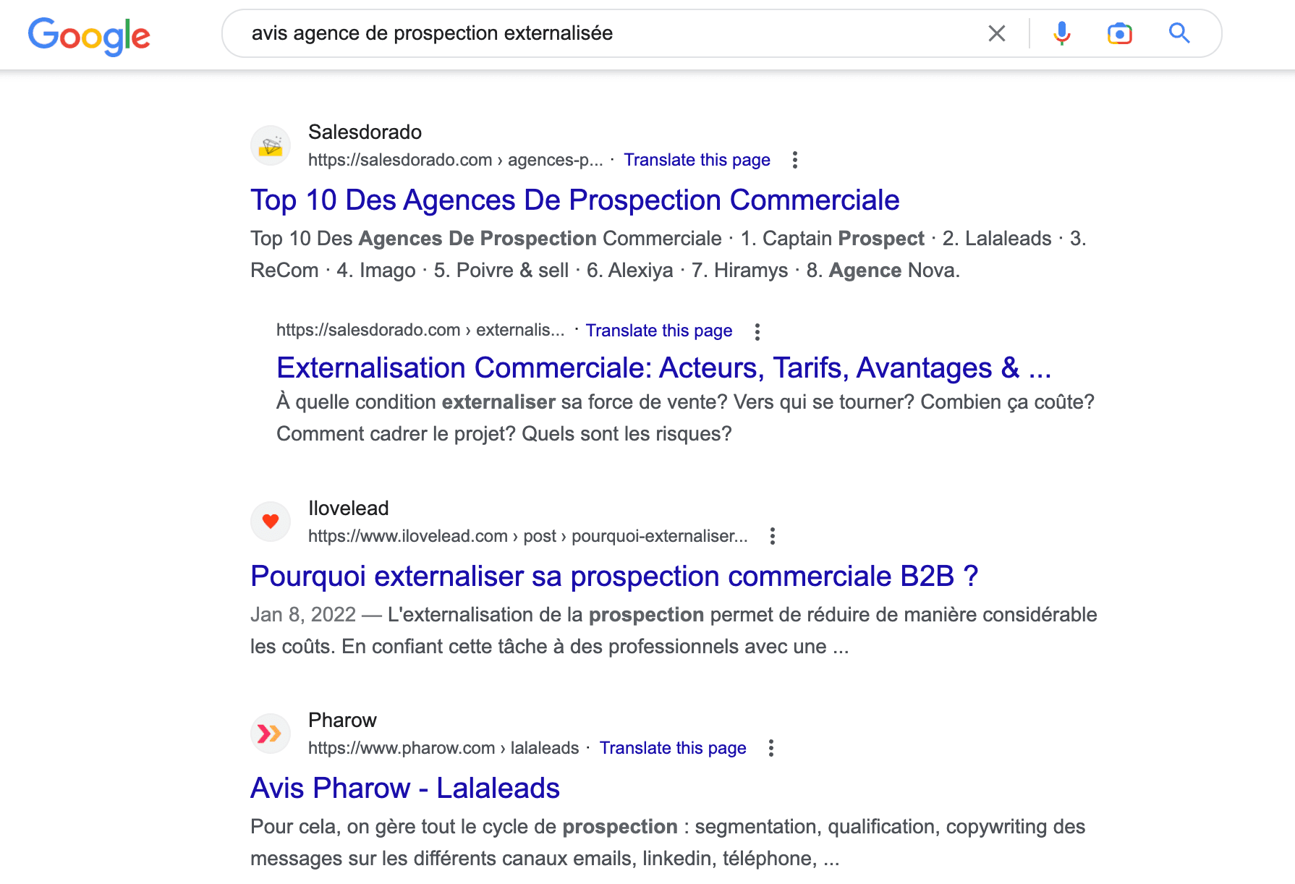Open Externalisation Commerciale: Acteurs, Tarifs, Avantages link

(x=663, y=368)
